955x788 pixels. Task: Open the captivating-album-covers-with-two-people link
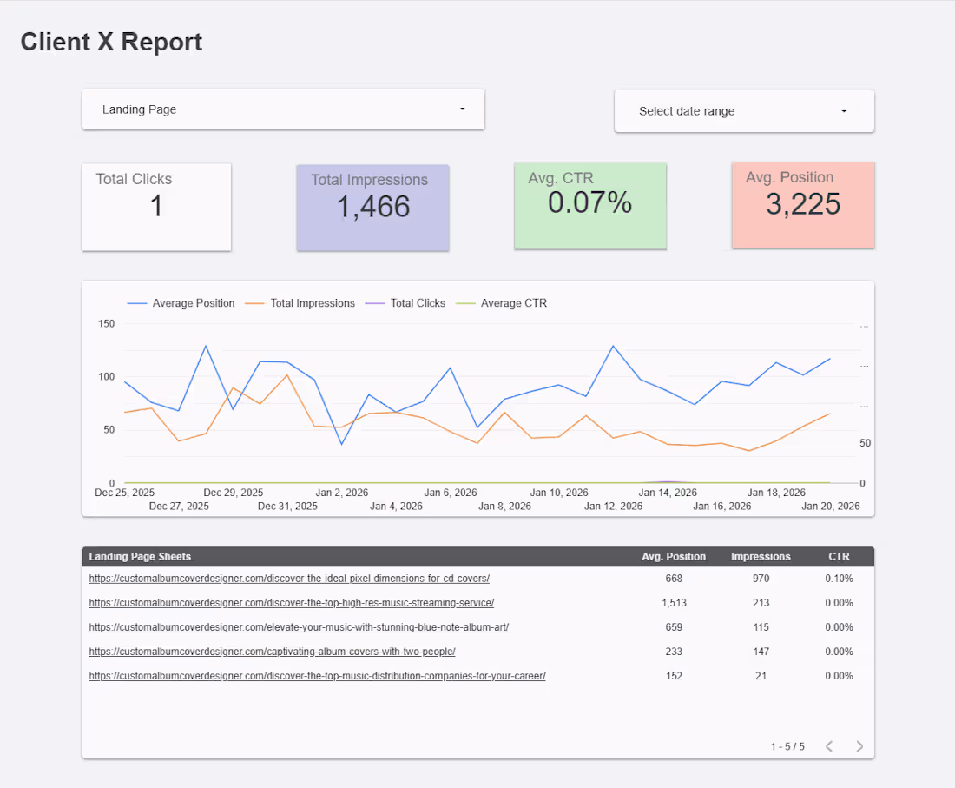click(x=272, y=651)
